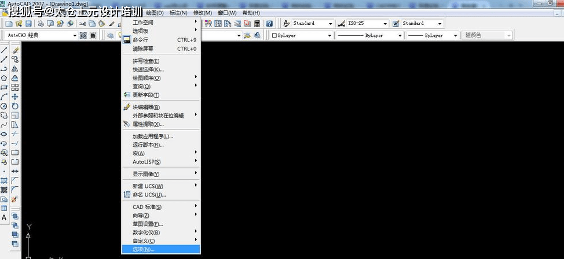Click the Save icon
The height and width of the screenshot is (259, 564).
click(28, 24)
